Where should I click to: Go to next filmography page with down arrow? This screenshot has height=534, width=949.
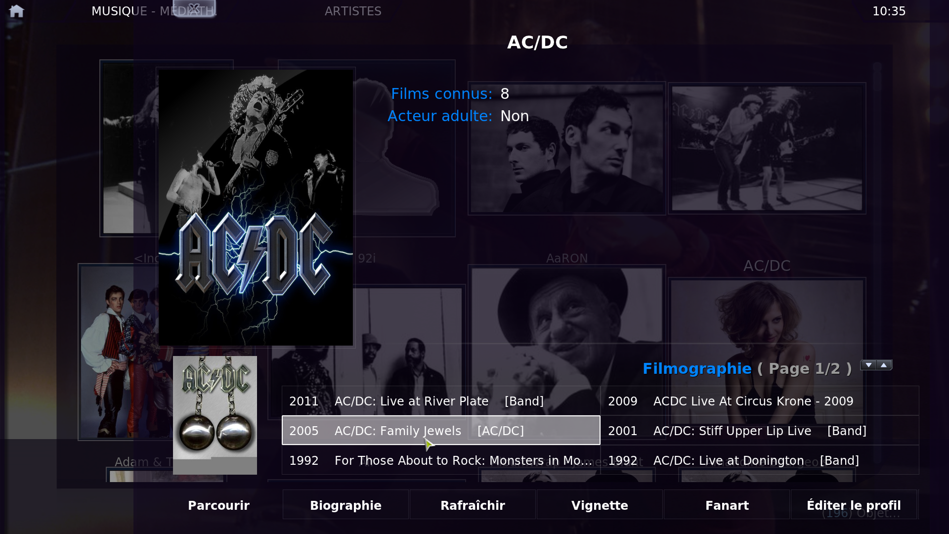tap(868, 365)
